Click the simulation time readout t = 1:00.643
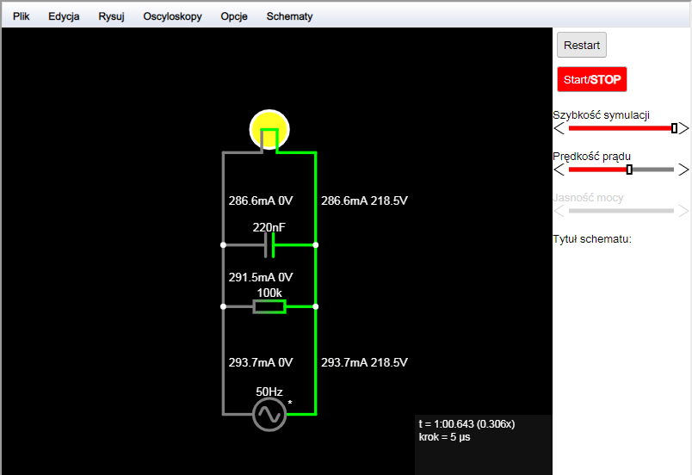Screen dimensions: 692x475 pos(466,424)
